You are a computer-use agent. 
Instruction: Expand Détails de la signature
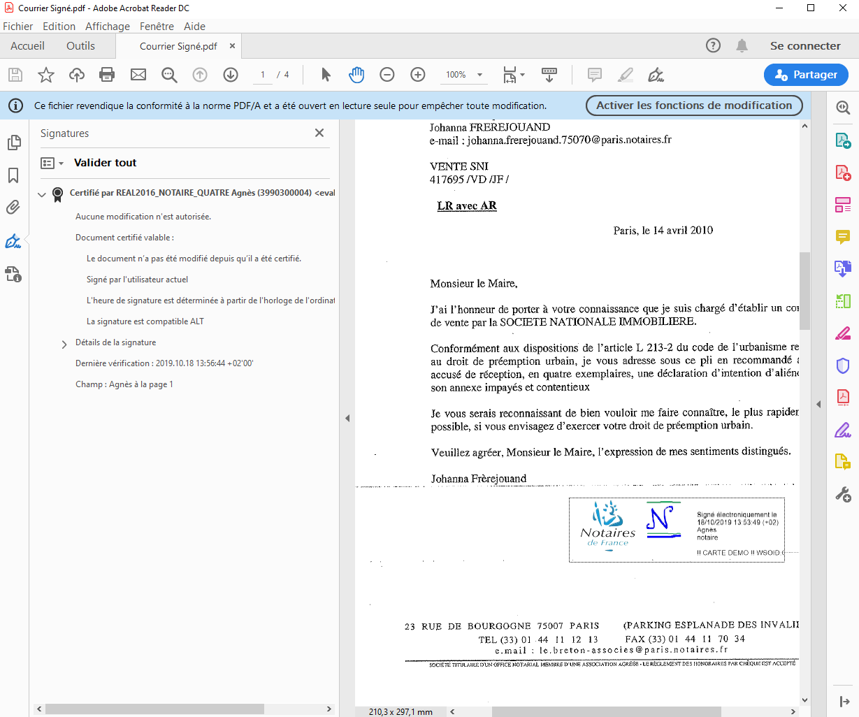pyautogui.click(x=64, y=344)
